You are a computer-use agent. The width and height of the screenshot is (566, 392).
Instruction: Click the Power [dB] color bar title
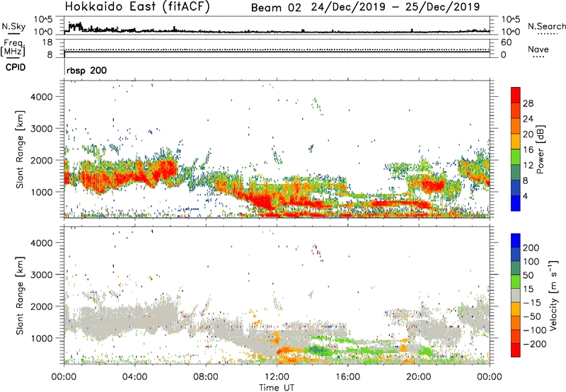point(540,149)
